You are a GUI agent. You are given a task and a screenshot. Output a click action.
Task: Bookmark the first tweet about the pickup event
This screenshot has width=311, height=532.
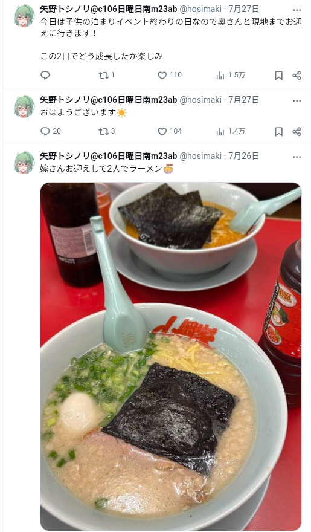tap(278, 76)
